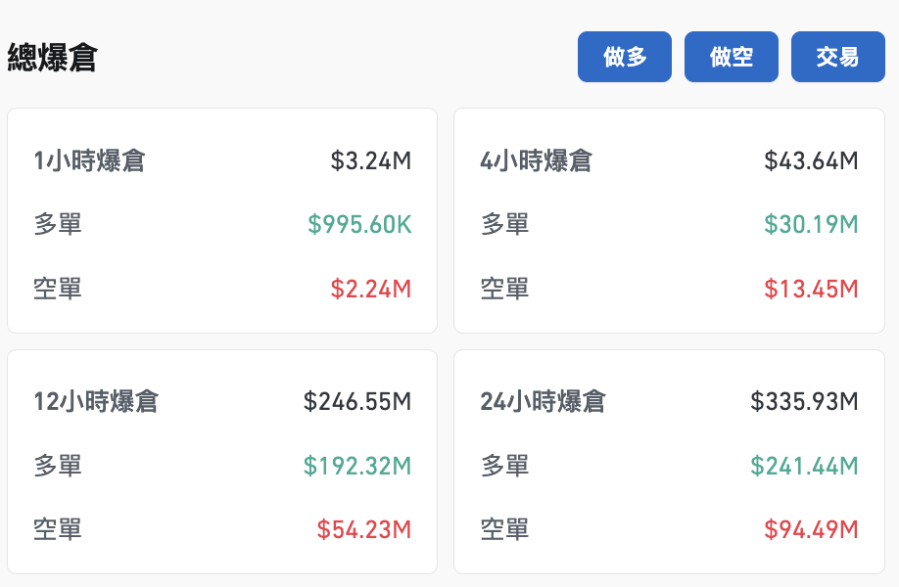Click the green $192.32M long value
Image resolution: width=899 pixels, height=587 pixels.
[357, 466]
